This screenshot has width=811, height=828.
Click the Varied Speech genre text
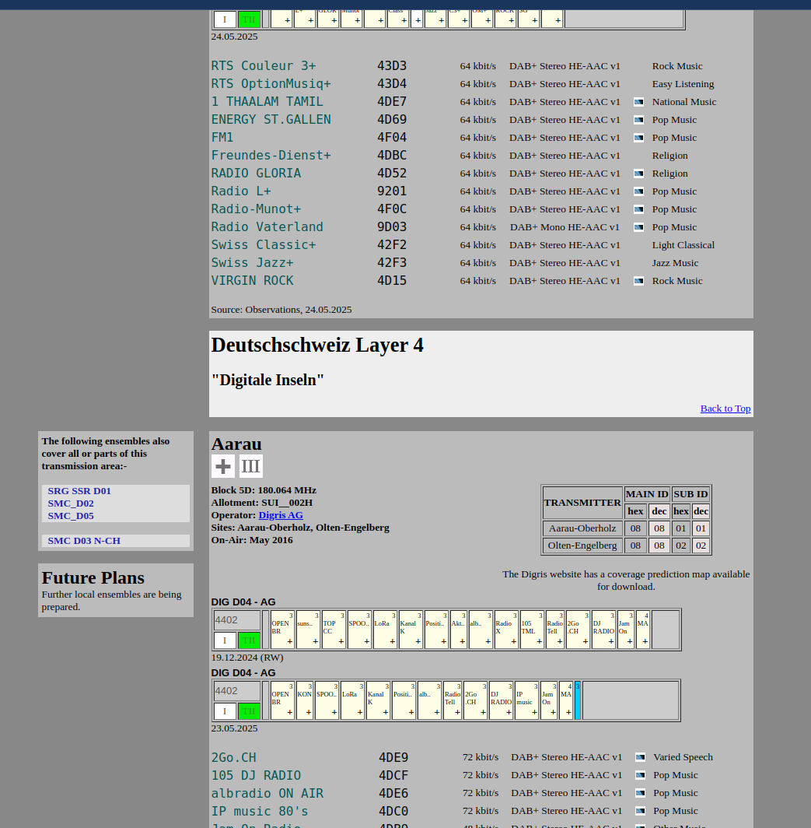coord(683,757)
